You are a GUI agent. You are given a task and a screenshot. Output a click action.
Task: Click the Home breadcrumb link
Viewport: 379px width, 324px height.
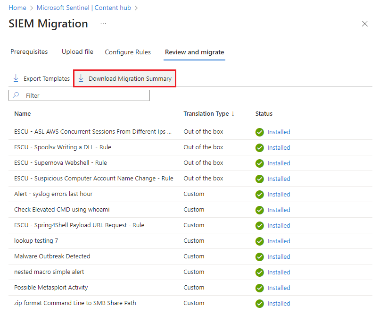click(x=17, y=8)
